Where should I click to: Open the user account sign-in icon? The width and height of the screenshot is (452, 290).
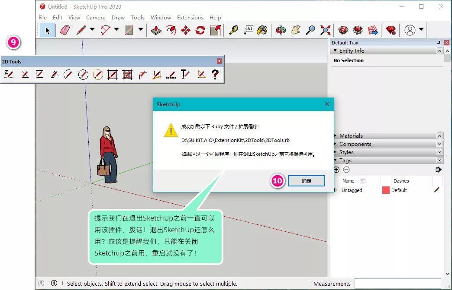coord(410,30)
